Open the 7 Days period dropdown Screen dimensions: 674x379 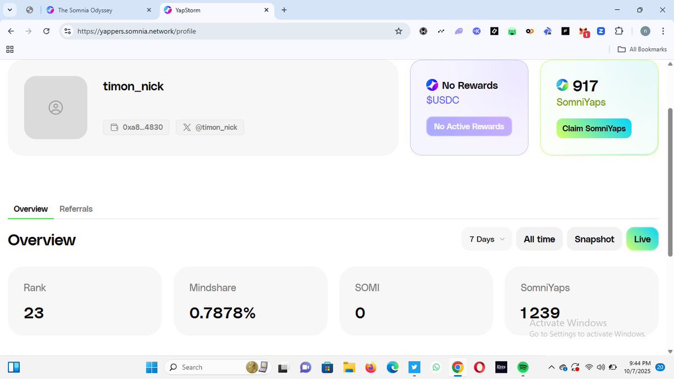pos(486,239)
